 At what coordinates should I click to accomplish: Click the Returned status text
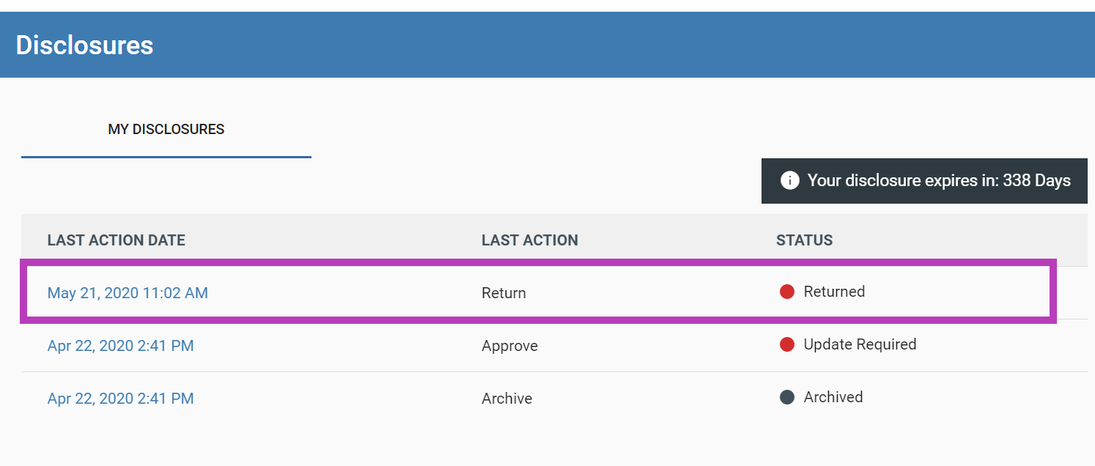coord(834,292)
